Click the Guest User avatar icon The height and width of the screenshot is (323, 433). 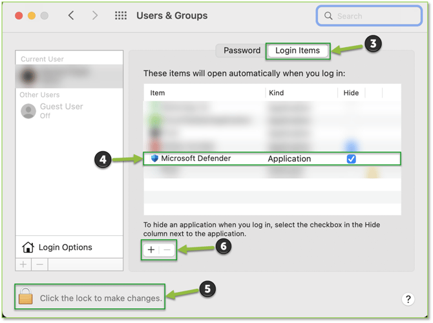click(x=28, y=111)
